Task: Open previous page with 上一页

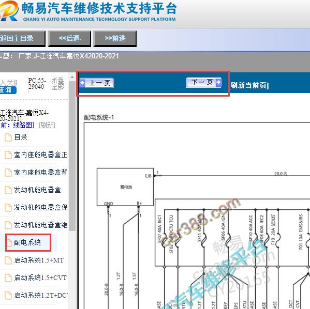Action: click(97, 83)
